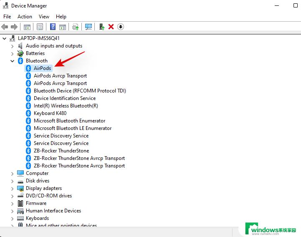The height and width of the screenshot is (237, 301).
Task: Click the red X Uninstall device icon
Action: 111,27
